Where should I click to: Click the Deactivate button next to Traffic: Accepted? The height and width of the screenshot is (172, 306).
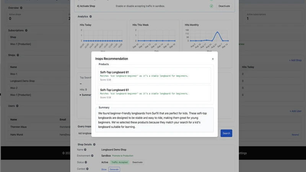[x=137, y=162]
